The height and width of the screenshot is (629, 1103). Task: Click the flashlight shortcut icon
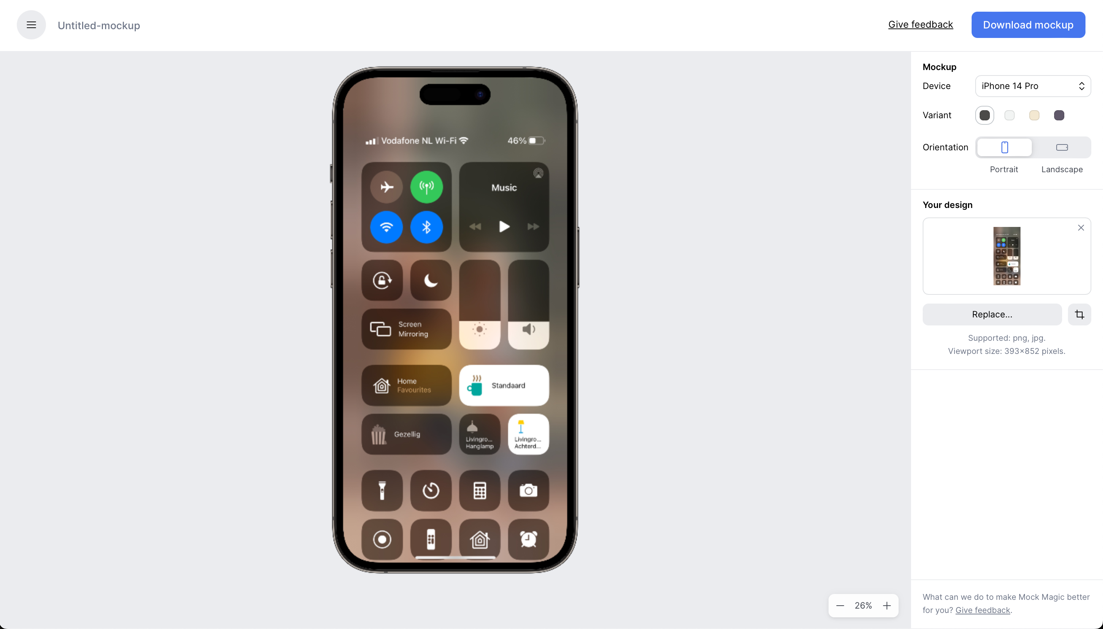click(x=383, y=490)
